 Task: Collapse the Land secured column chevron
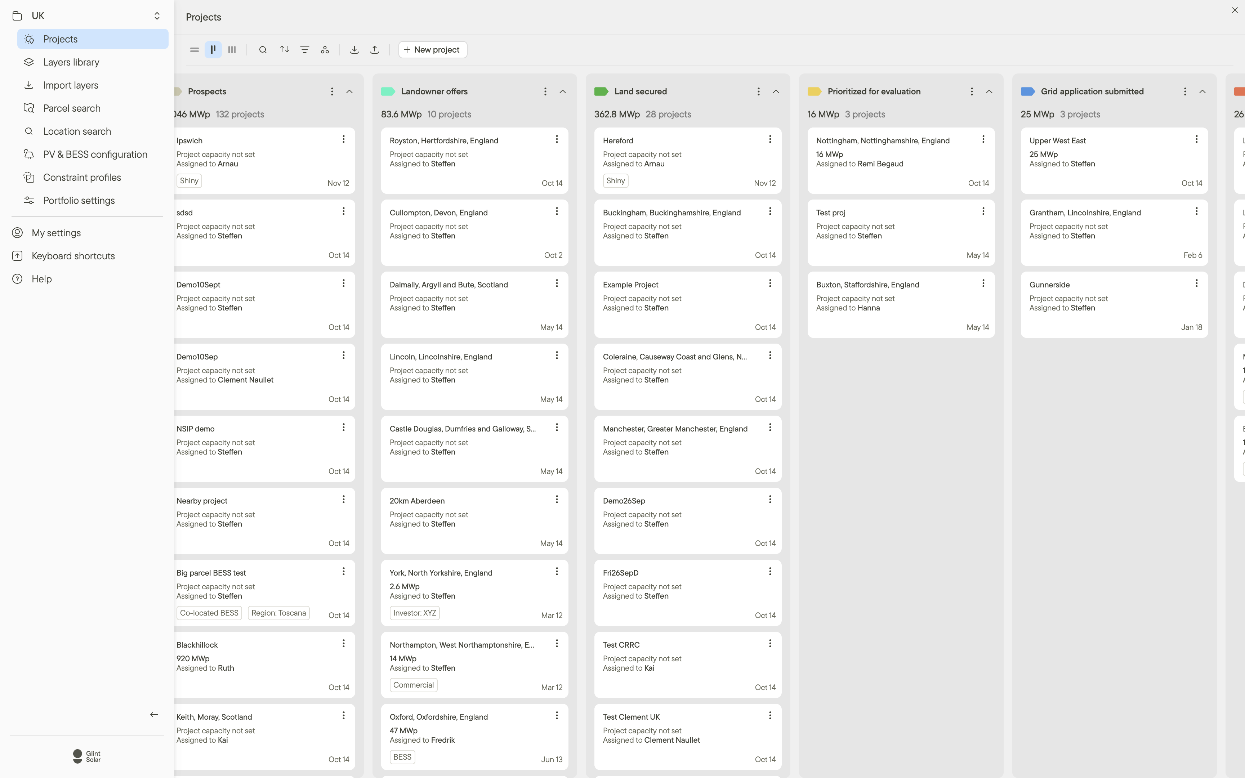[x=776, y=91]
